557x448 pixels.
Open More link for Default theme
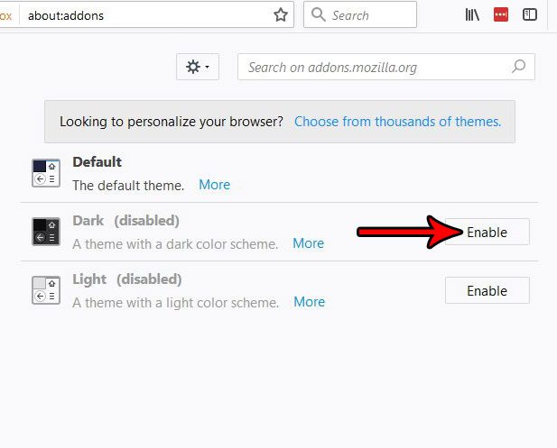[215, 185]
